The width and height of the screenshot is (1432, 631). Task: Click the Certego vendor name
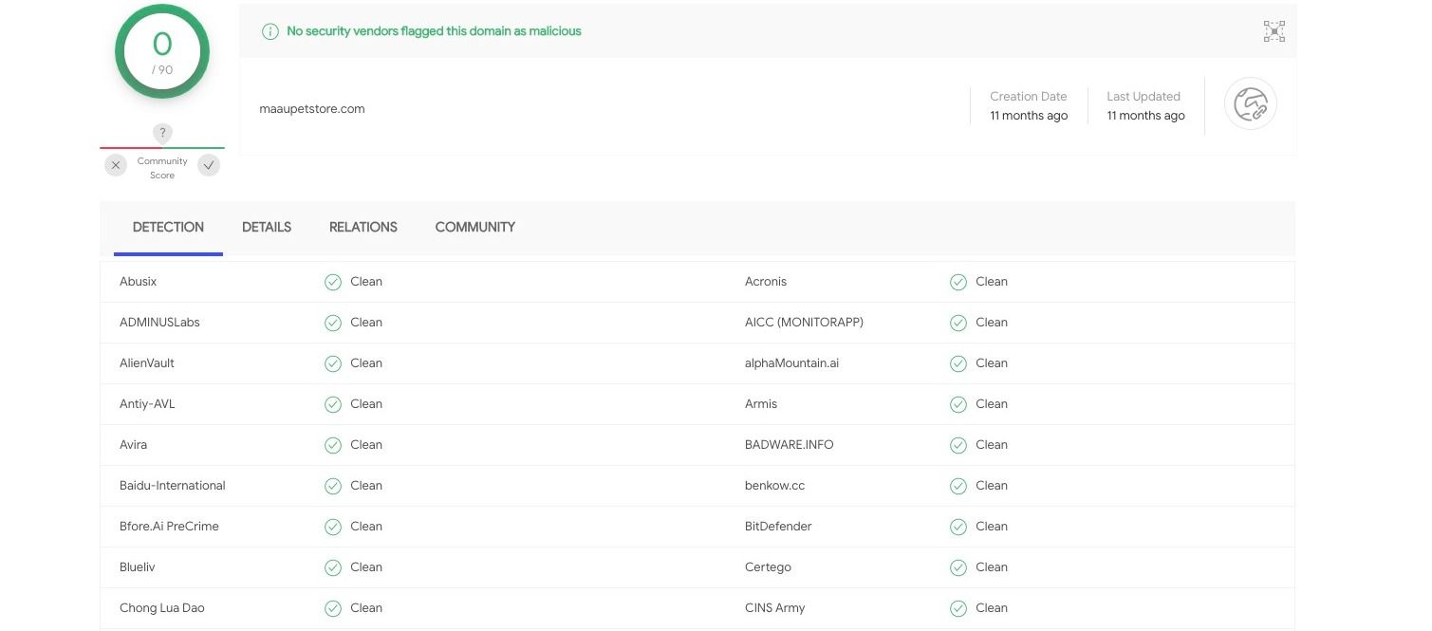[768, 567]
